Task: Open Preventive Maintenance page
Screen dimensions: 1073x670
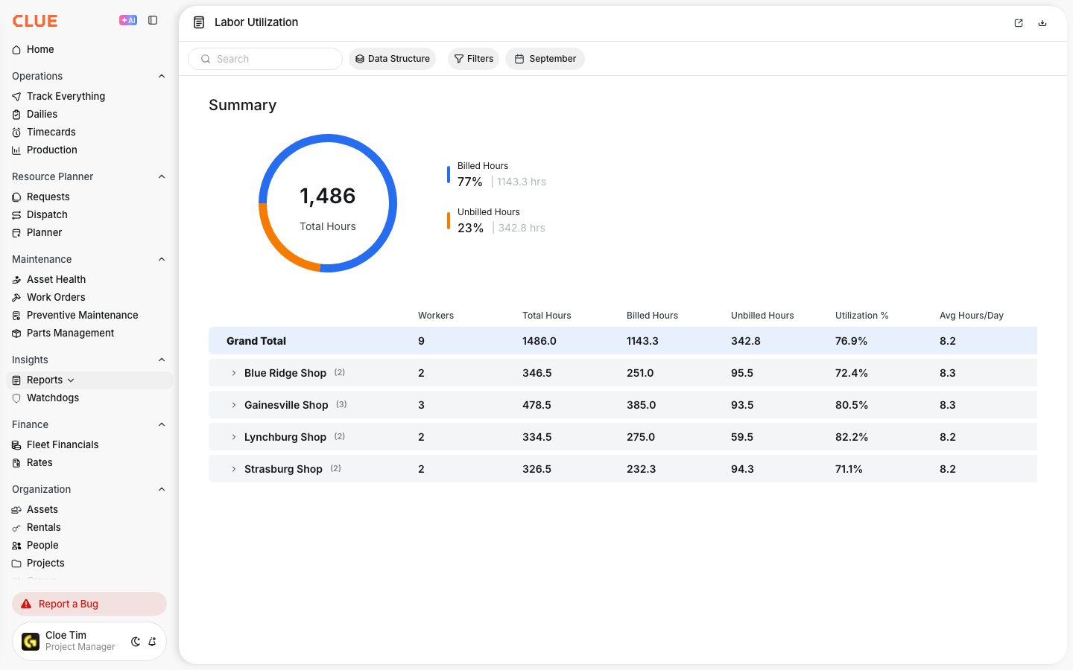Action: tap(82, 315)
